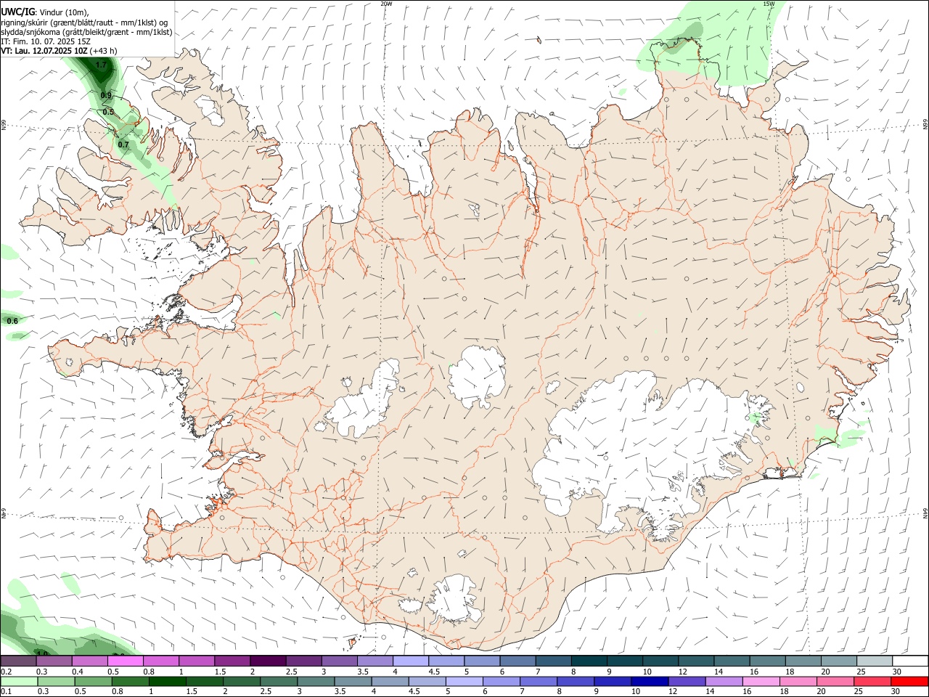The image size is (929, 697).
Task: Click the '12' label under upper scale
Action: pyautogui.click(x=682, y=672)
